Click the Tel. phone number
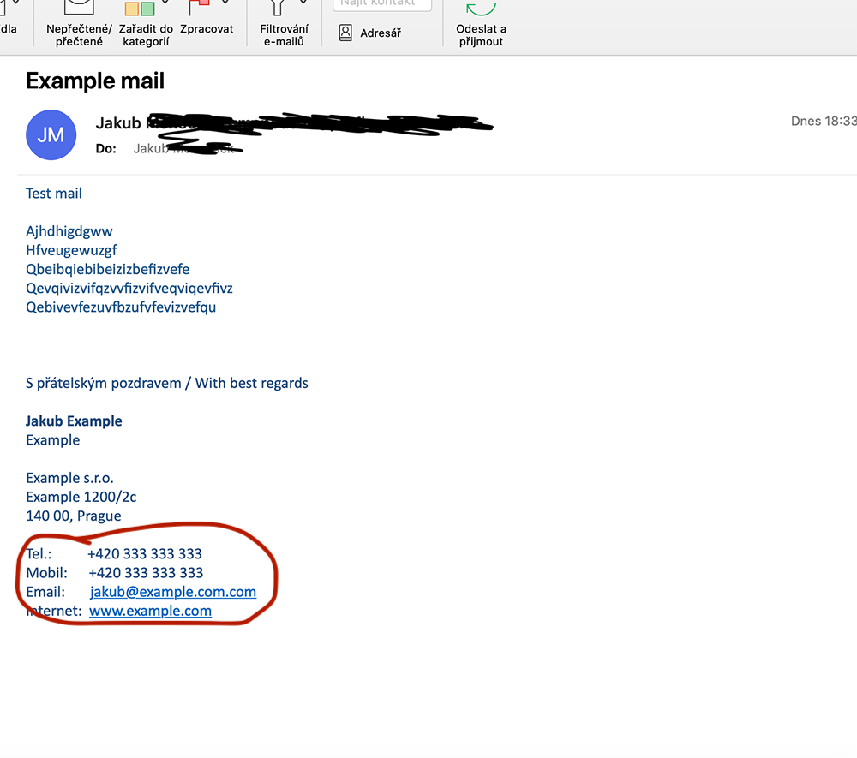Viewport: 857px width, 758px height. point(145,554)
